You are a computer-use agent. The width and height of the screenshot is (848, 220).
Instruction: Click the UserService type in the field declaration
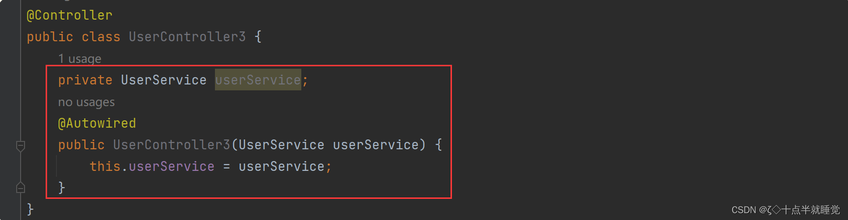click(163, 80)
